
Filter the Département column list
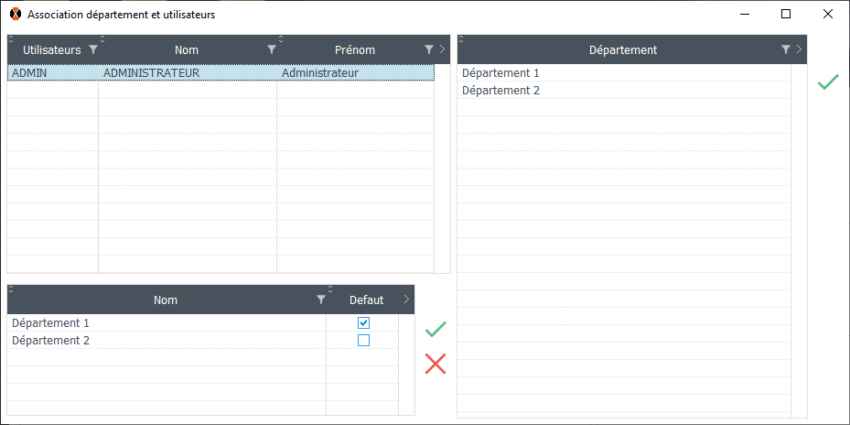785,49
